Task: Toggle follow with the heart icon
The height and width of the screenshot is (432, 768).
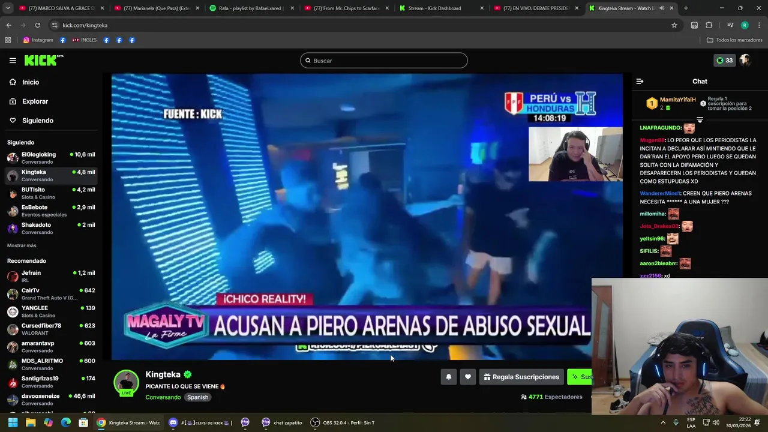Action: (x=468, y=377)
